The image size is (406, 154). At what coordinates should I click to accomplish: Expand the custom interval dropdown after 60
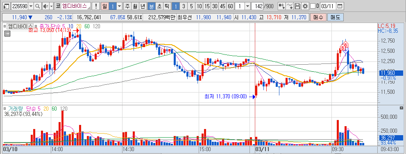[247, 6]
